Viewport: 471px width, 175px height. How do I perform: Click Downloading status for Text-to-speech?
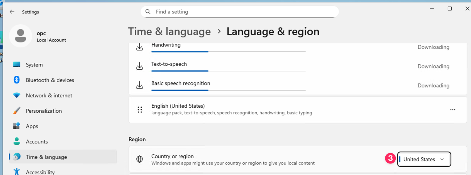[434, 66]
